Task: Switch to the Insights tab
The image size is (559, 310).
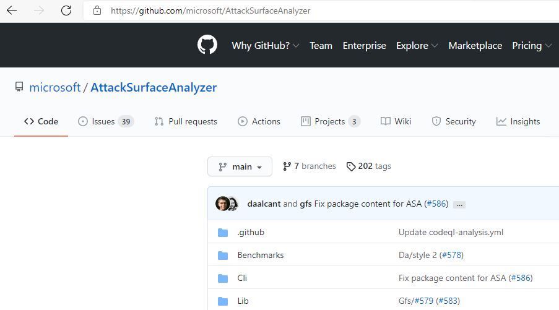Action: [518, 121]
